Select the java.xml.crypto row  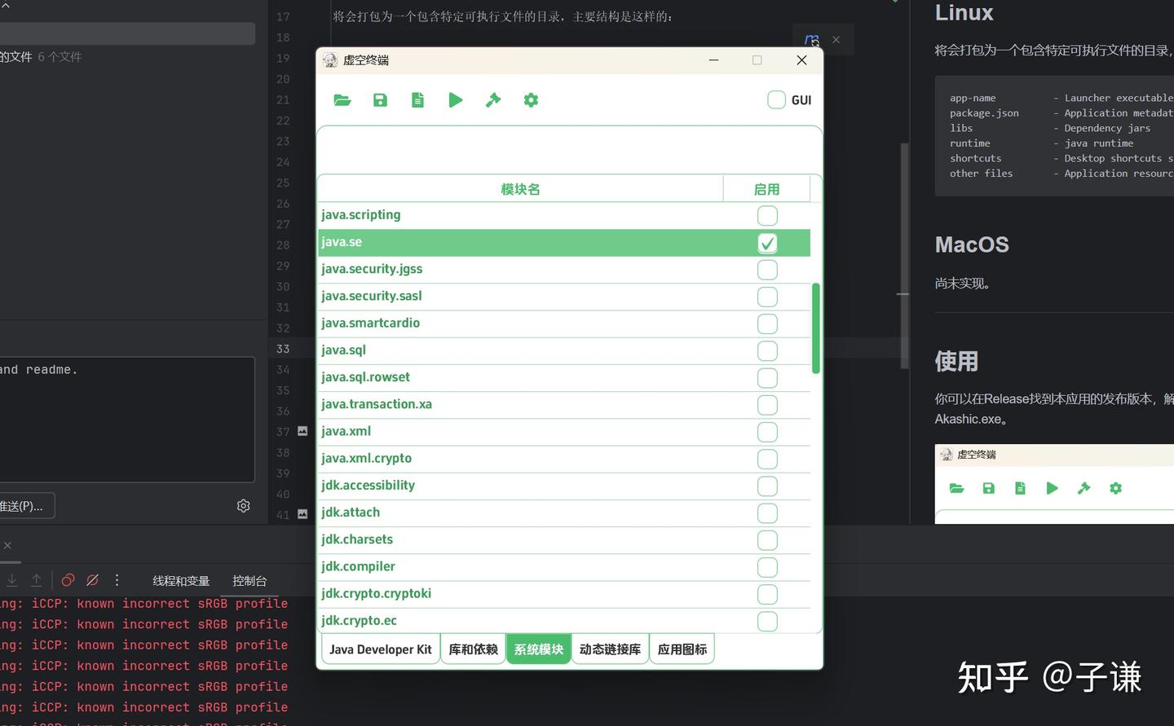[x=564, y=459]
